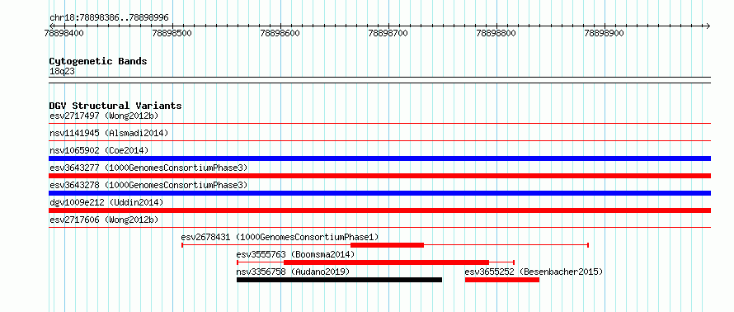
Task: Click red bar of esv3655252
Action: point(502,280)
